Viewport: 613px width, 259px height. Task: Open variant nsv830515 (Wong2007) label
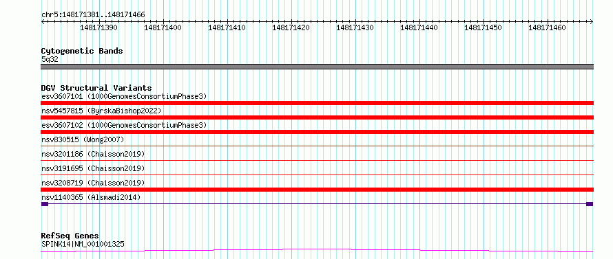[83, 139]
